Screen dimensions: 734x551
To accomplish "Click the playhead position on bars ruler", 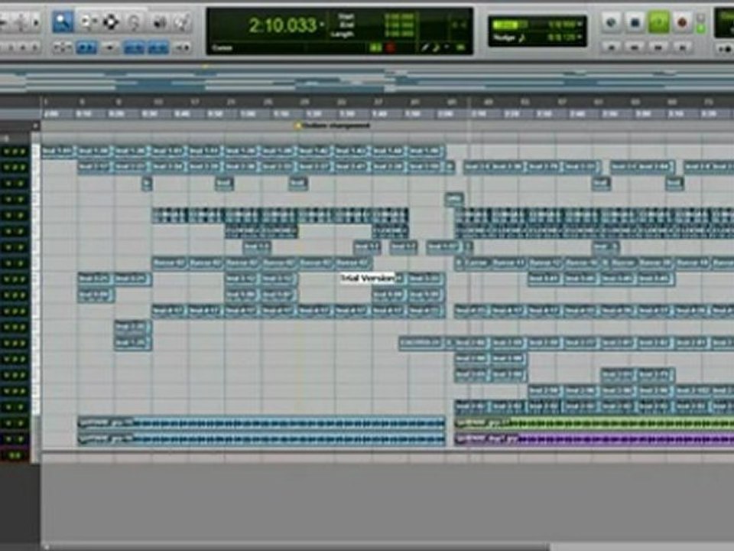I will [469, 102].
